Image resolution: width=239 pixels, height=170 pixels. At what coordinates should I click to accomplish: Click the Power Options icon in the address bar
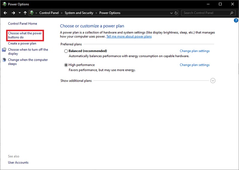tap(32, 13)
